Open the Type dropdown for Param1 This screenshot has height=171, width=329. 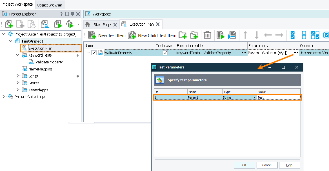coord(254,97)
